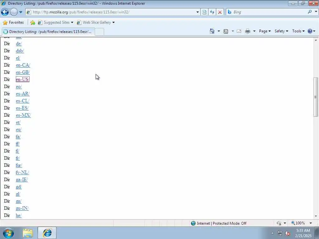Open the es-MX/ directory link
Image resolution: width=319 pixels, height=239 pixels.
(23, 115)
